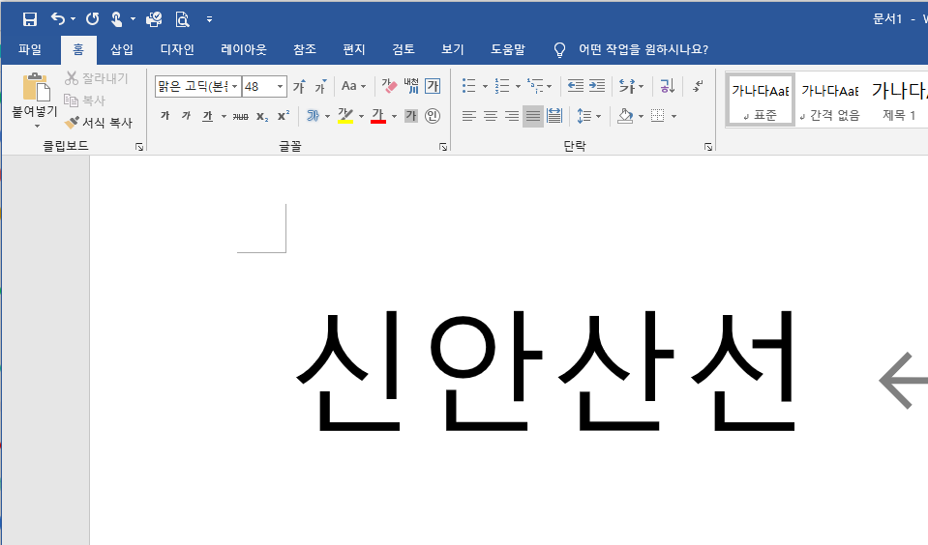
Task: Switch to the 디자인 tab
Action: pos(177,49)
